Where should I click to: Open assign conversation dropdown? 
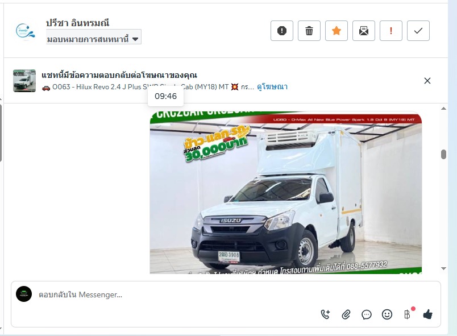click(x=94, y=39)
